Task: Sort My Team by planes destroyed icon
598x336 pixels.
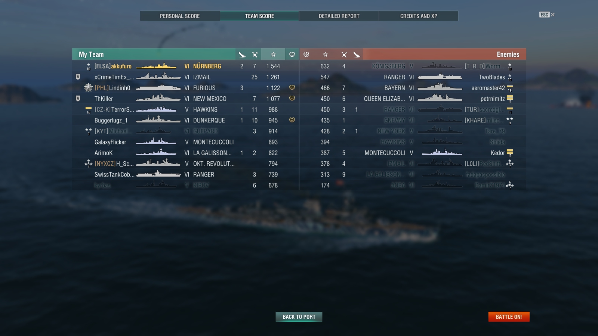Action: (x=242, y=55)
